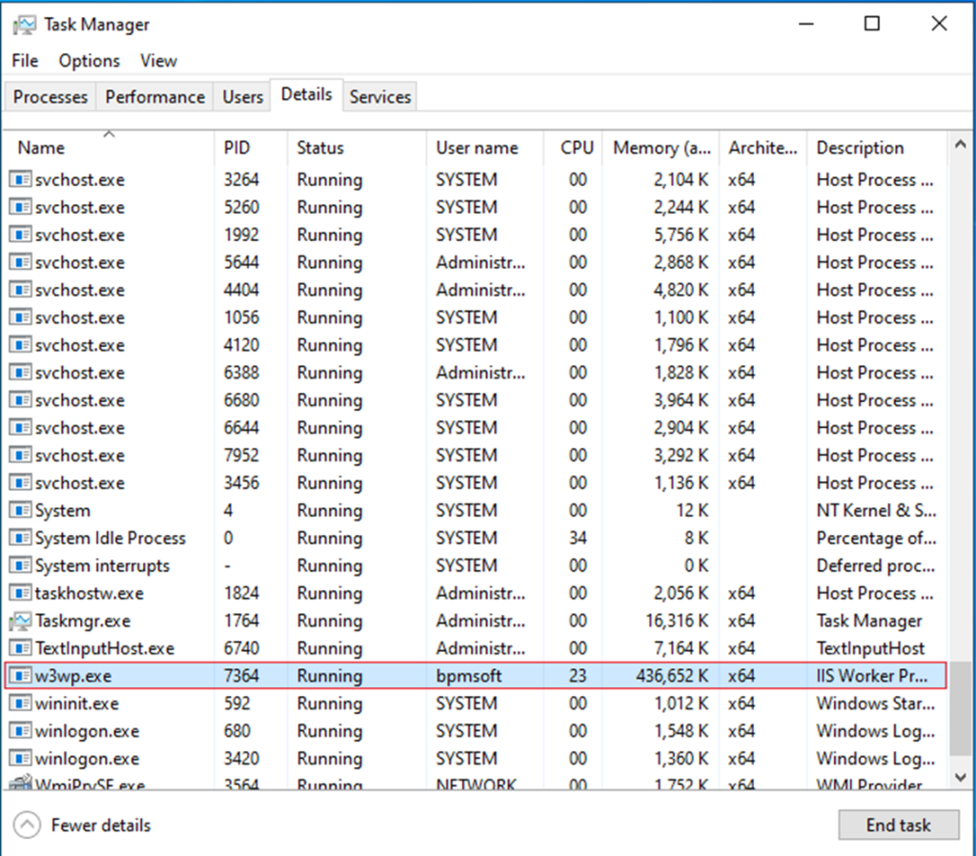
Task: Click icon of winlogon.exe with PID 3420
Action: [20, 758]
